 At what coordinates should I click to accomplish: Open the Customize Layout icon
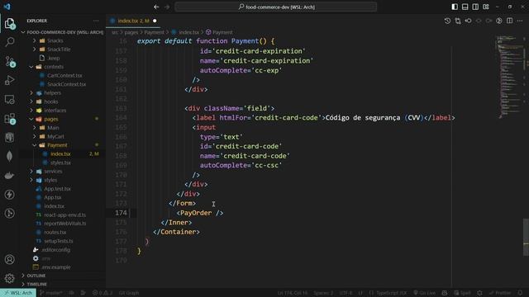pos(486,7)
